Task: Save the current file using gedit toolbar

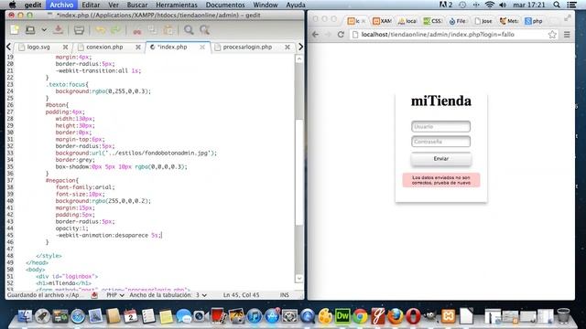Action: 58,30
